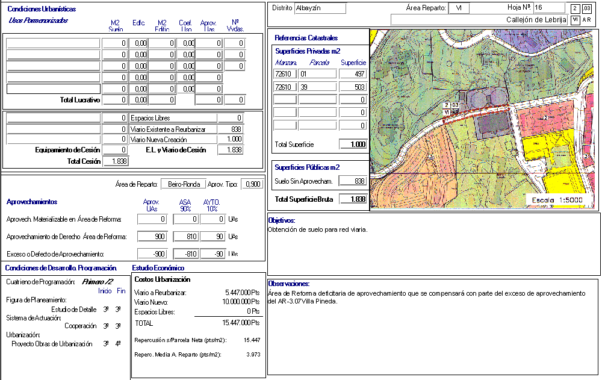Viewport: 602px width, 380px height.
Task: Click the Hoja Nº field showing 16
Action: pyautogui.click(x=548, y=8)
